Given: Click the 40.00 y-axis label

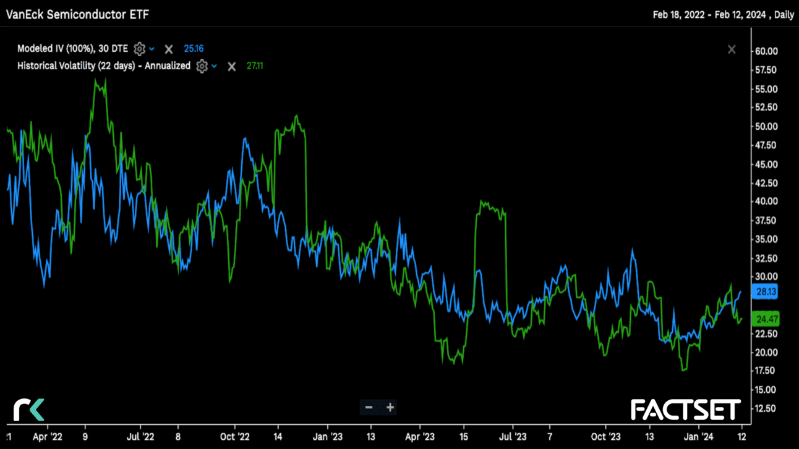Looking at the screenshot, I should point(766,201).
